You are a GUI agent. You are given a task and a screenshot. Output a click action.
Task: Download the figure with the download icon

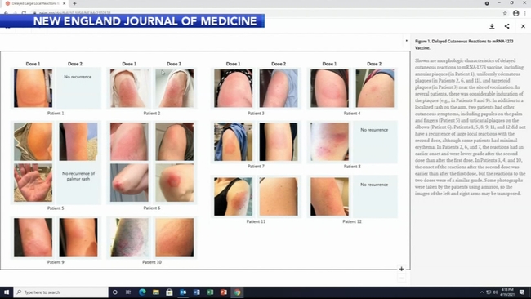[x=492, y=26]
